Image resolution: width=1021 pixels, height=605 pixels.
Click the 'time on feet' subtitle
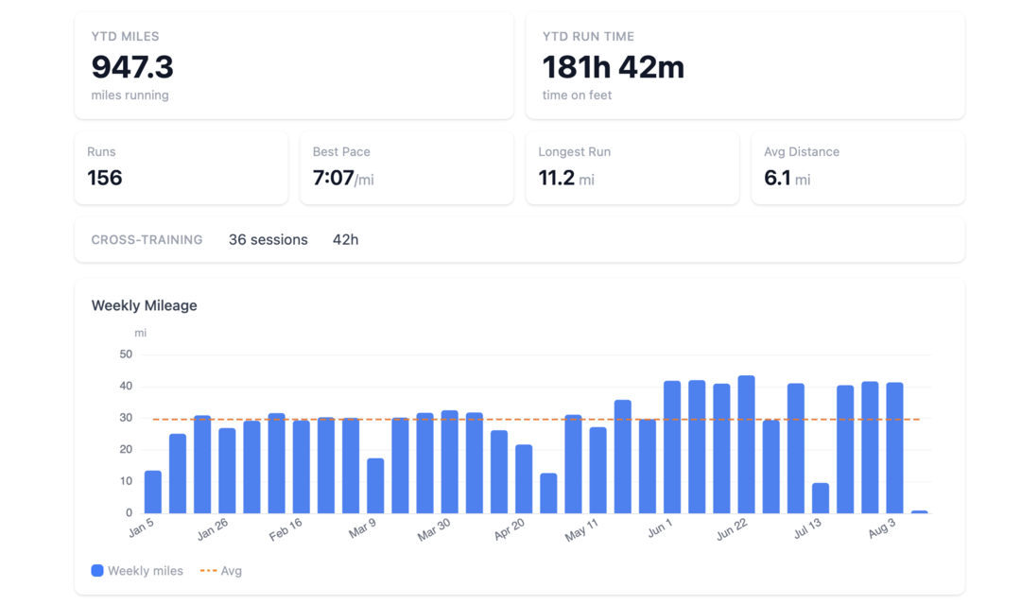pyautogui.click(x=577, y=95)
